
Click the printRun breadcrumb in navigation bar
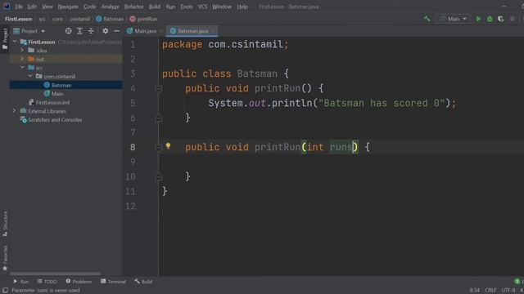coord(143,19)
